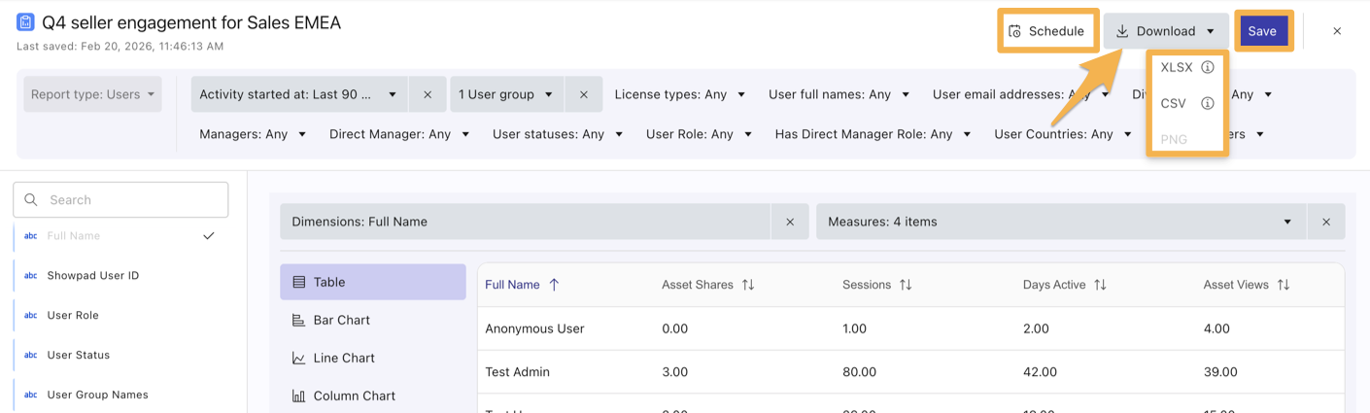Select the User Status field
Screen dimensions: 1370x413
tap(78, 355)
